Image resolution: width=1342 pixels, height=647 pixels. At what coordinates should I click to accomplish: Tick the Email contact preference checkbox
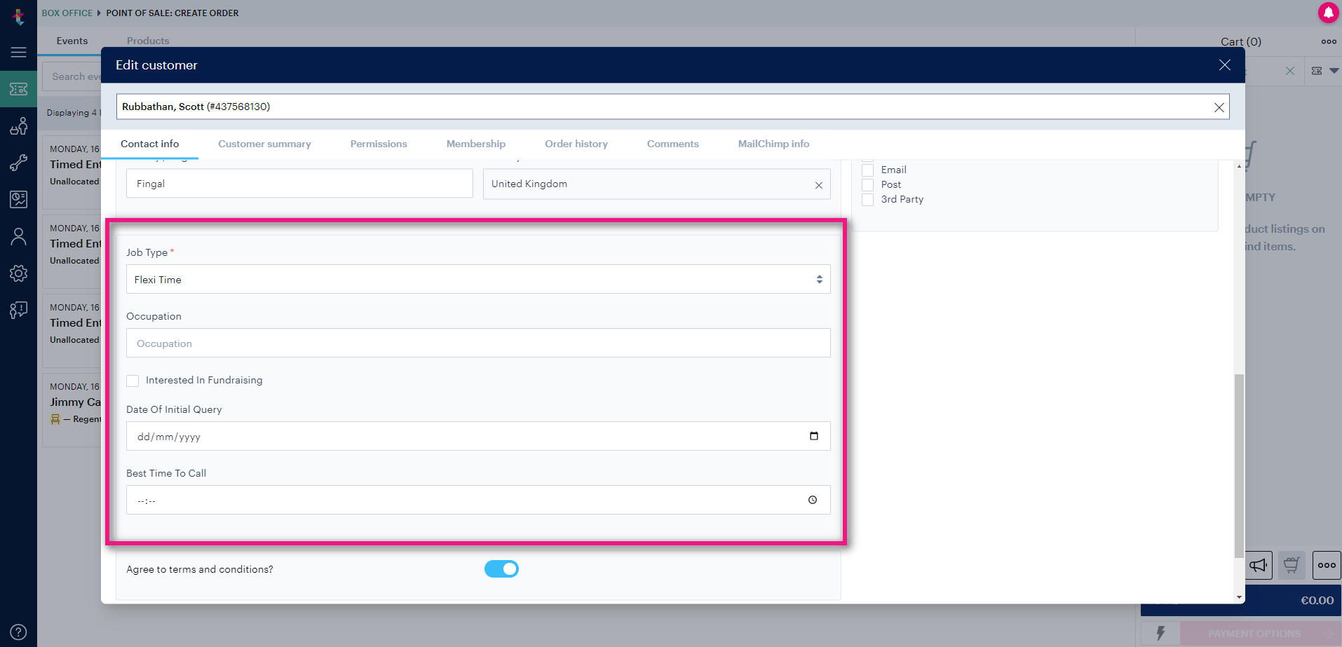click(x=867, y=170)
